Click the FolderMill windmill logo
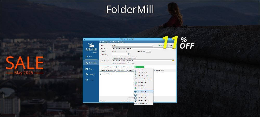260x117 pixels. (x=91, y=45)
